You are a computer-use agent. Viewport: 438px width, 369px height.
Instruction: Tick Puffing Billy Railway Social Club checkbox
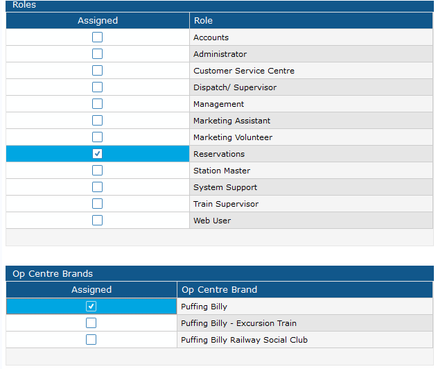91,340
